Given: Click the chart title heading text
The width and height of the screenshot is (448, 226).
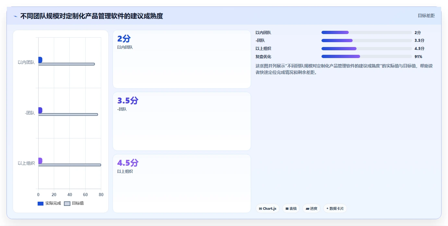Looking at the screenshot, I should click(91, 16).
